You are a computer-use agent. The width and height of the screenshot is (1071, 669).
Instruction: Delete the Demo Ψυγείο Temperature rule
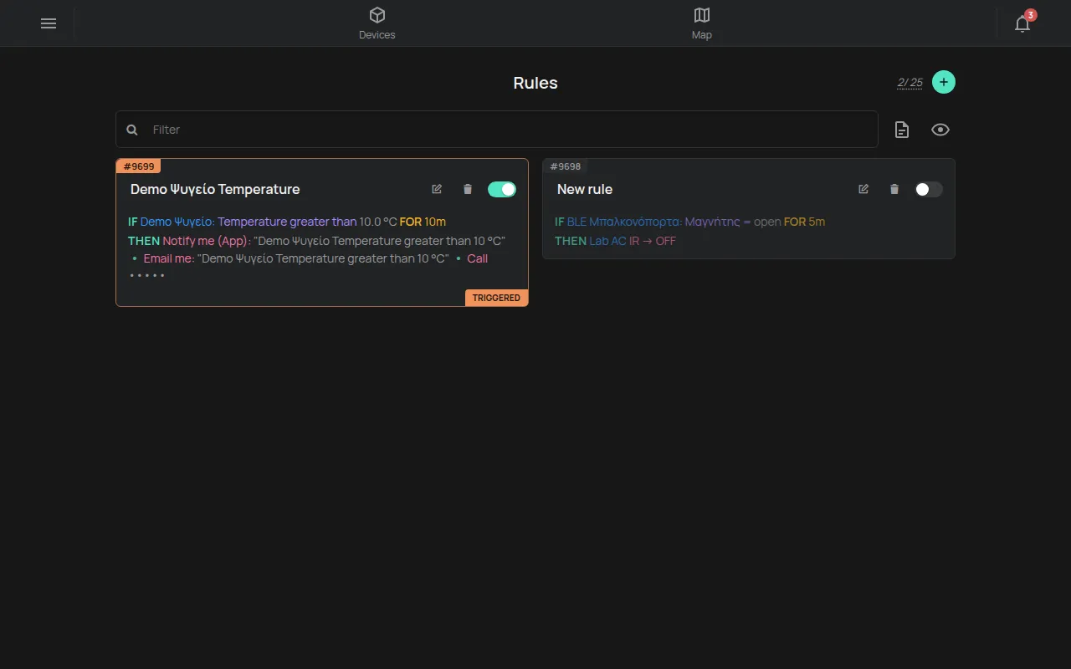(x=468, y=189)
